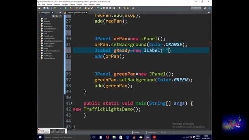Click the Open Perspective icon
The image size is (249, 140).
205,8
